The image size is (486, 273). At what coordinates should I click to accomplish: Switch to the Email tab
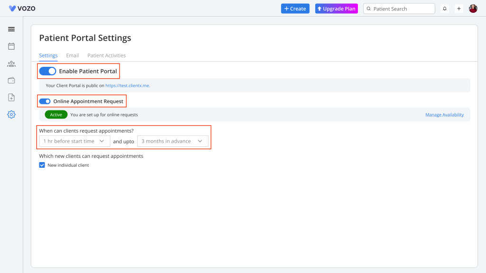(72, 55)
